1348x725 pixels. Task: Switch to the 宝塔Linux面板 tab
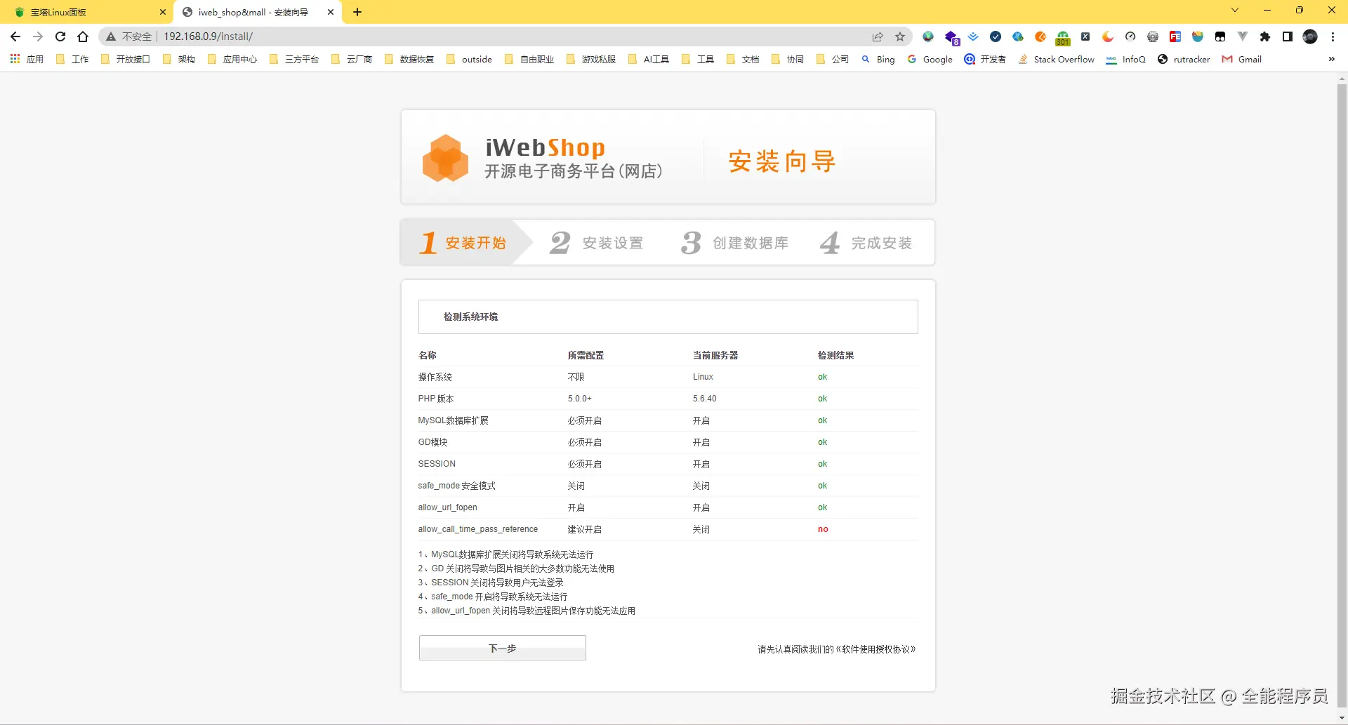86,12
